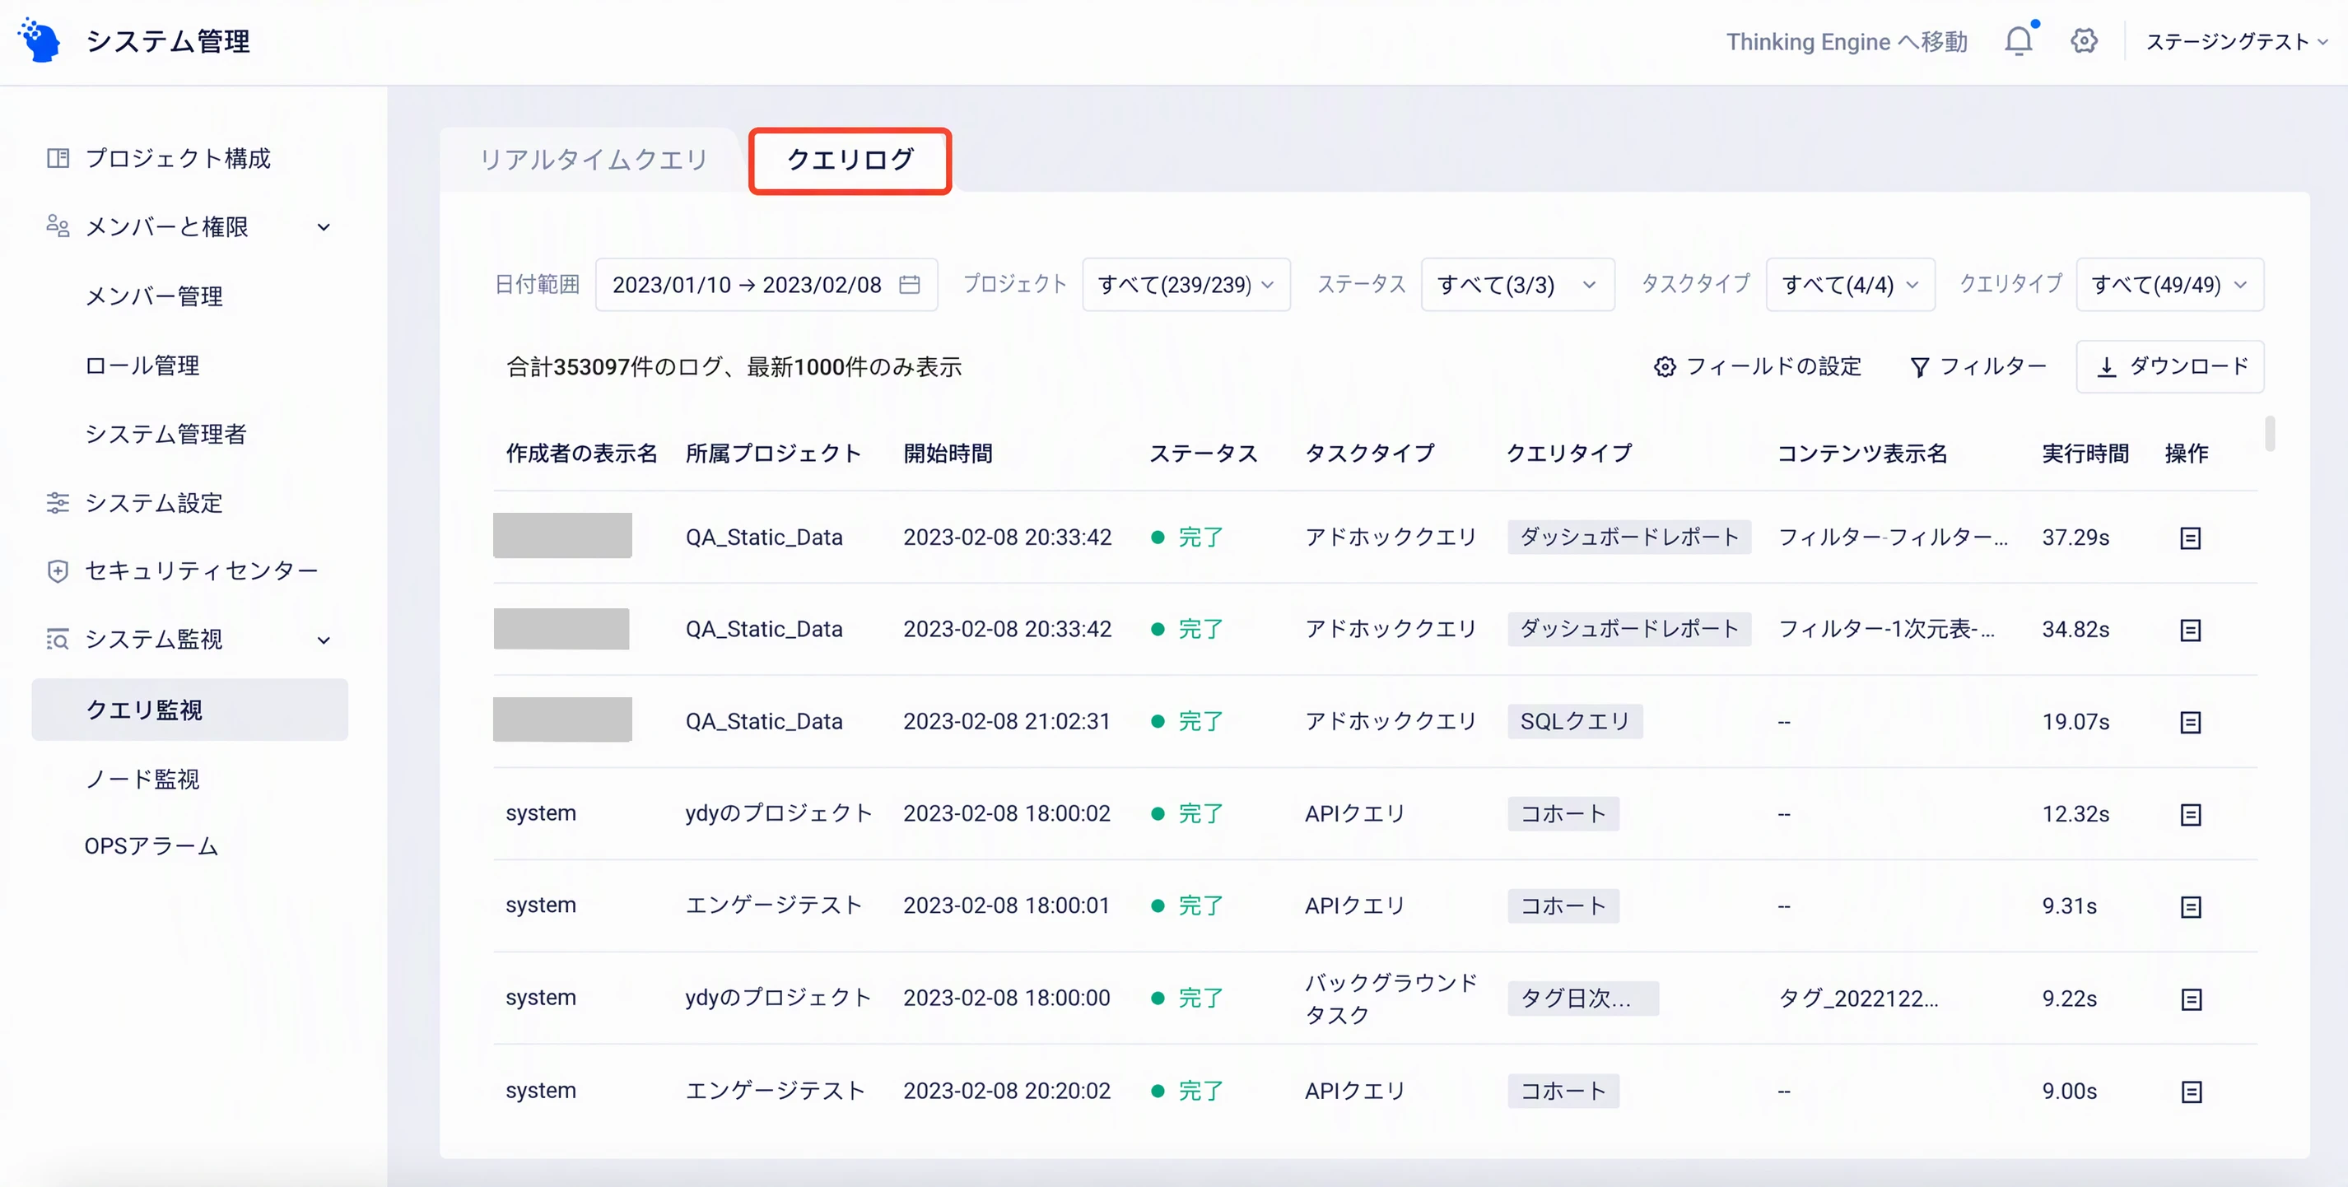Select the クエリログ tab
Viewport: 2348px width, 1187px height.
click(850, 160)
